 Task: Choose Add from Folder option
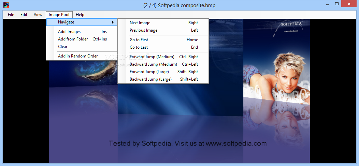pos(82,39)
